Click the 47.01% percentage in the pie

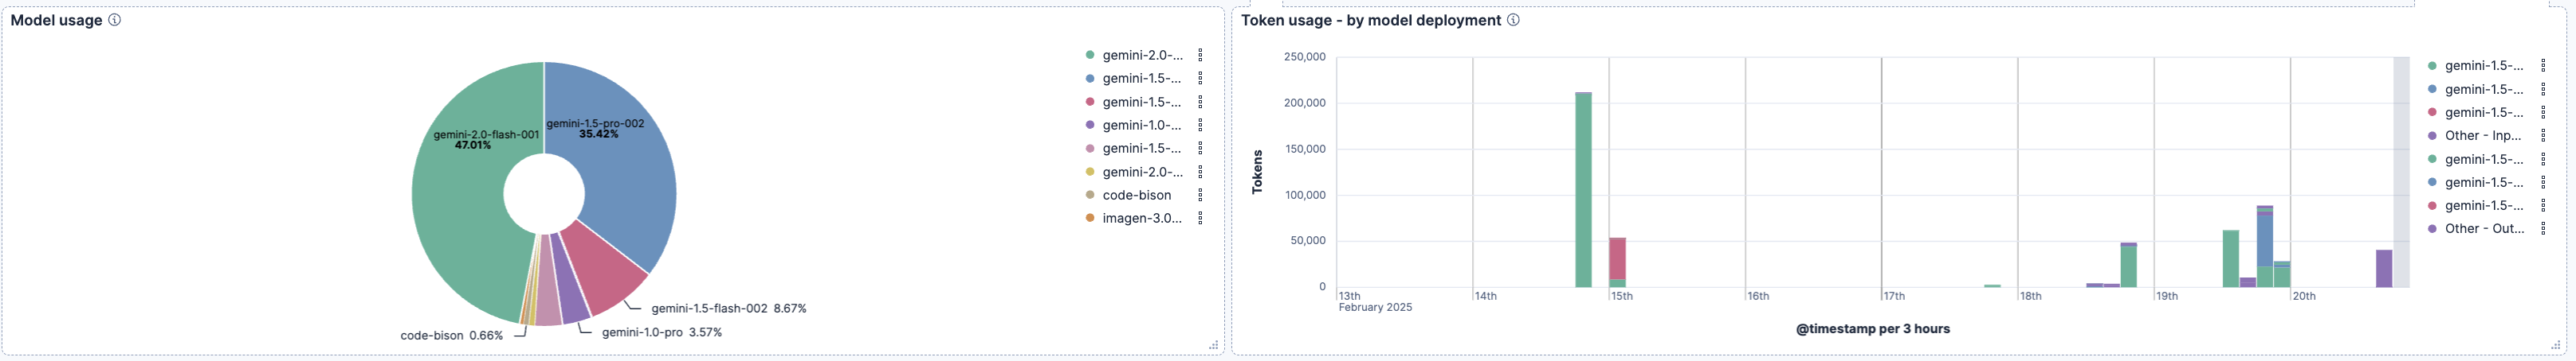click(x=473, y=146)
